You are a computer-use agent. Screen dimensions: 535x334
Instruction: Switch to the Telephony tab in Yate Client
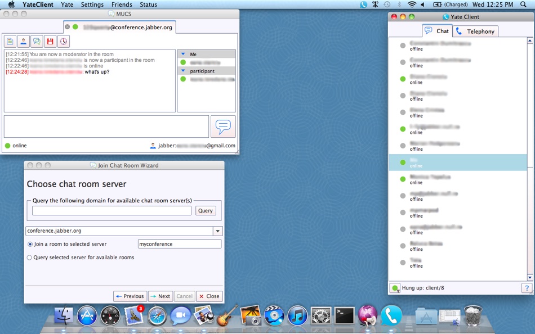(476, 31)
